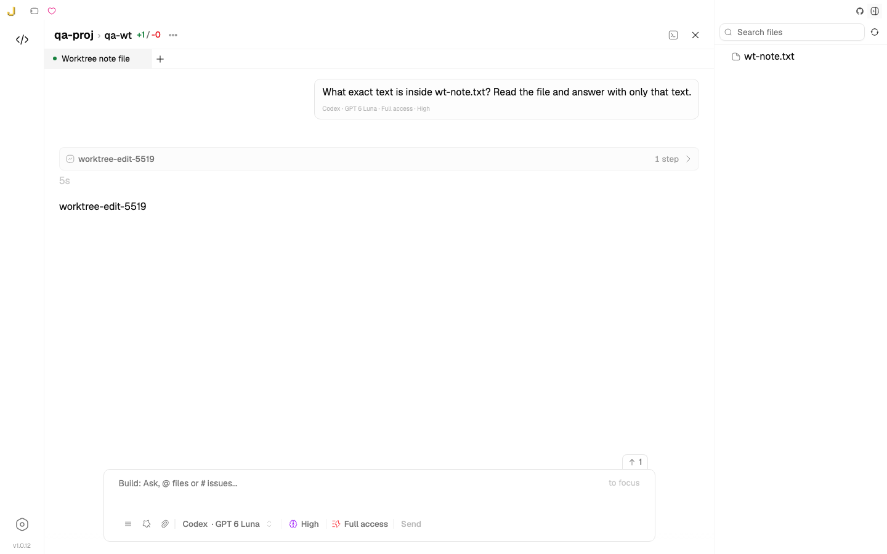
Task: Attach a file with the paperclip icon
Action: 165,524
